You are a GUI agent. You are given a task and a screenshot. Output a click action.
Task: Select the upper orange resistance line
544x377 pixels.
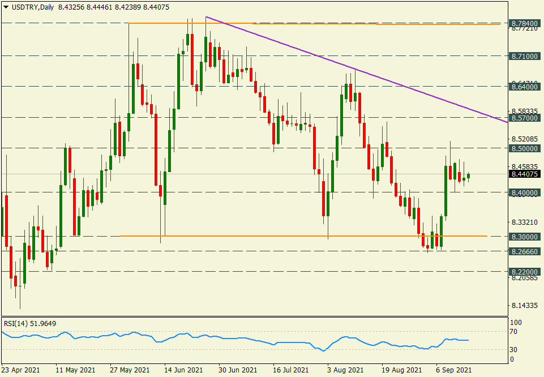pos(314,24)
